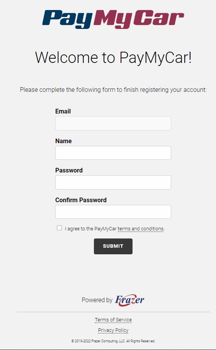Click the Frazer Computing copyright notice

point(113,341)
